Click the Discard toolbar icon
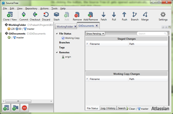This screenshot has height=114, width=173. pyautogui.click(x=46, y=15)
